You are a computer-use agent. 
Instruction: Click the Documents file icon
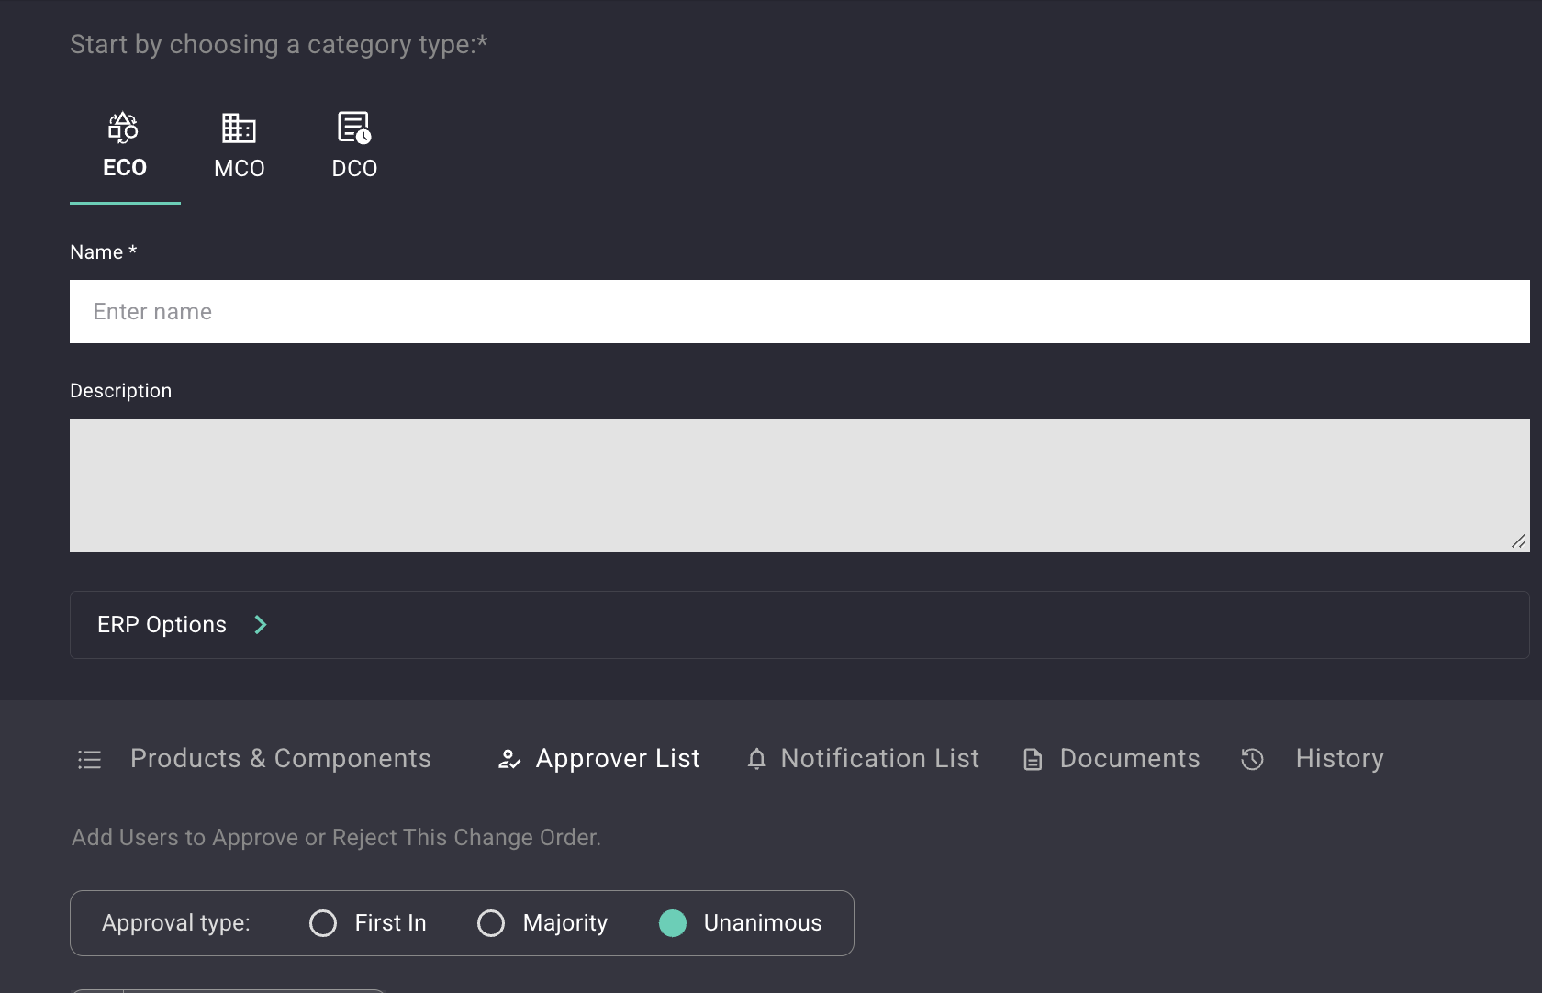click(1033, 759)
